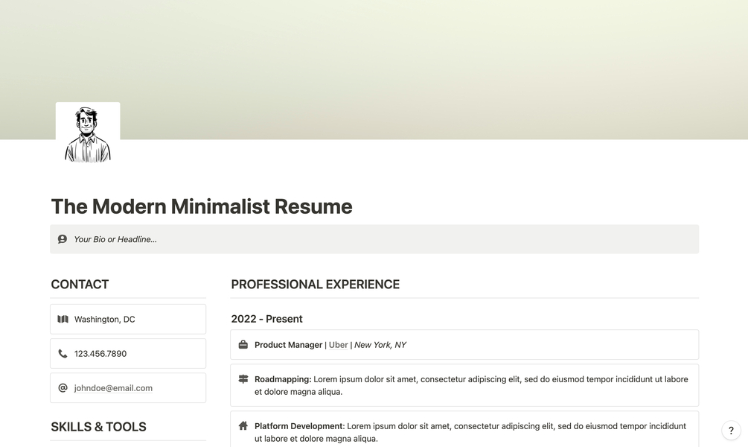Click the SKILLS & TOOLS heading

point(98,427)
